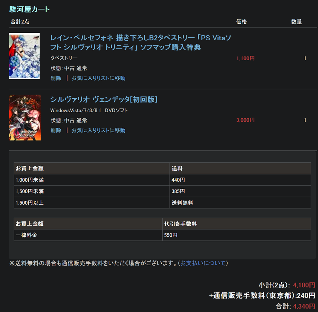Move the tapestry item to お気に入りリスト
The width and height of the screenshot is (318, 312).
(98, 78)
